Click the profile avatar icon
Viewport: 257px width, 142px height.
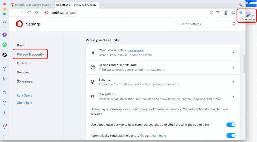[226, 13]
